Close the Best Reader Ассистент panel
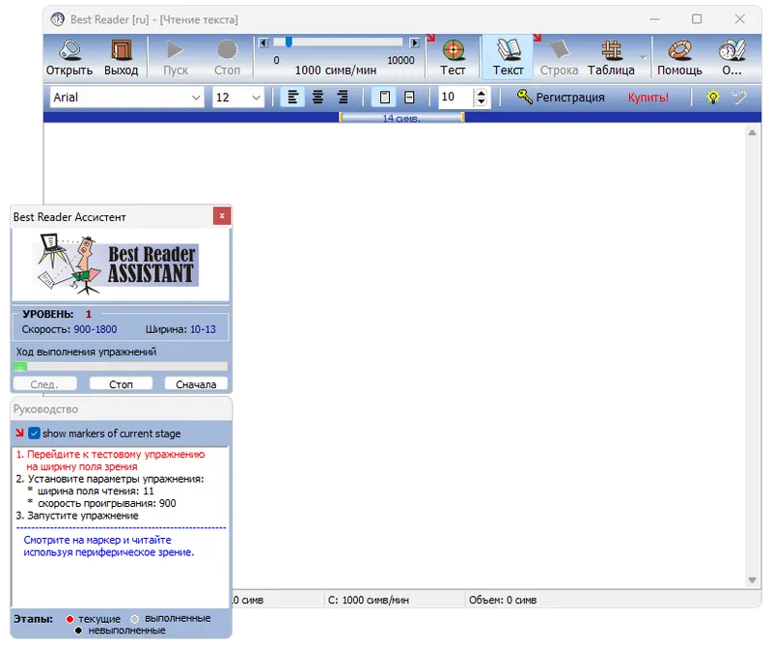 (222, 216)
